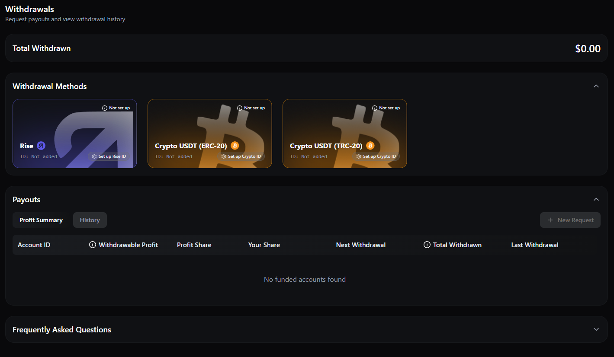This screenshot has width=614, height=357.
Task: Click the Bitcoin icon next to Crypto USDT (ERC-20)
Action: click(x=235, y=146)
